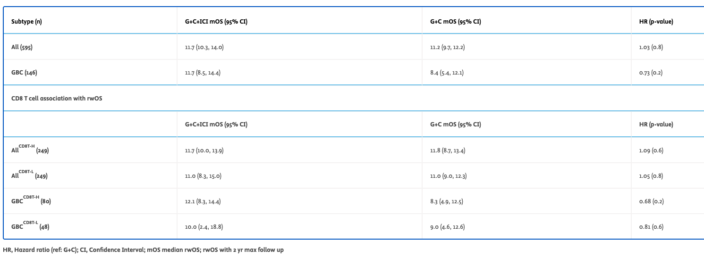Screen dimensions: 704x258
Task: Click the GBC CD8T-H (80) row label
Action: (x=31, y=201)
